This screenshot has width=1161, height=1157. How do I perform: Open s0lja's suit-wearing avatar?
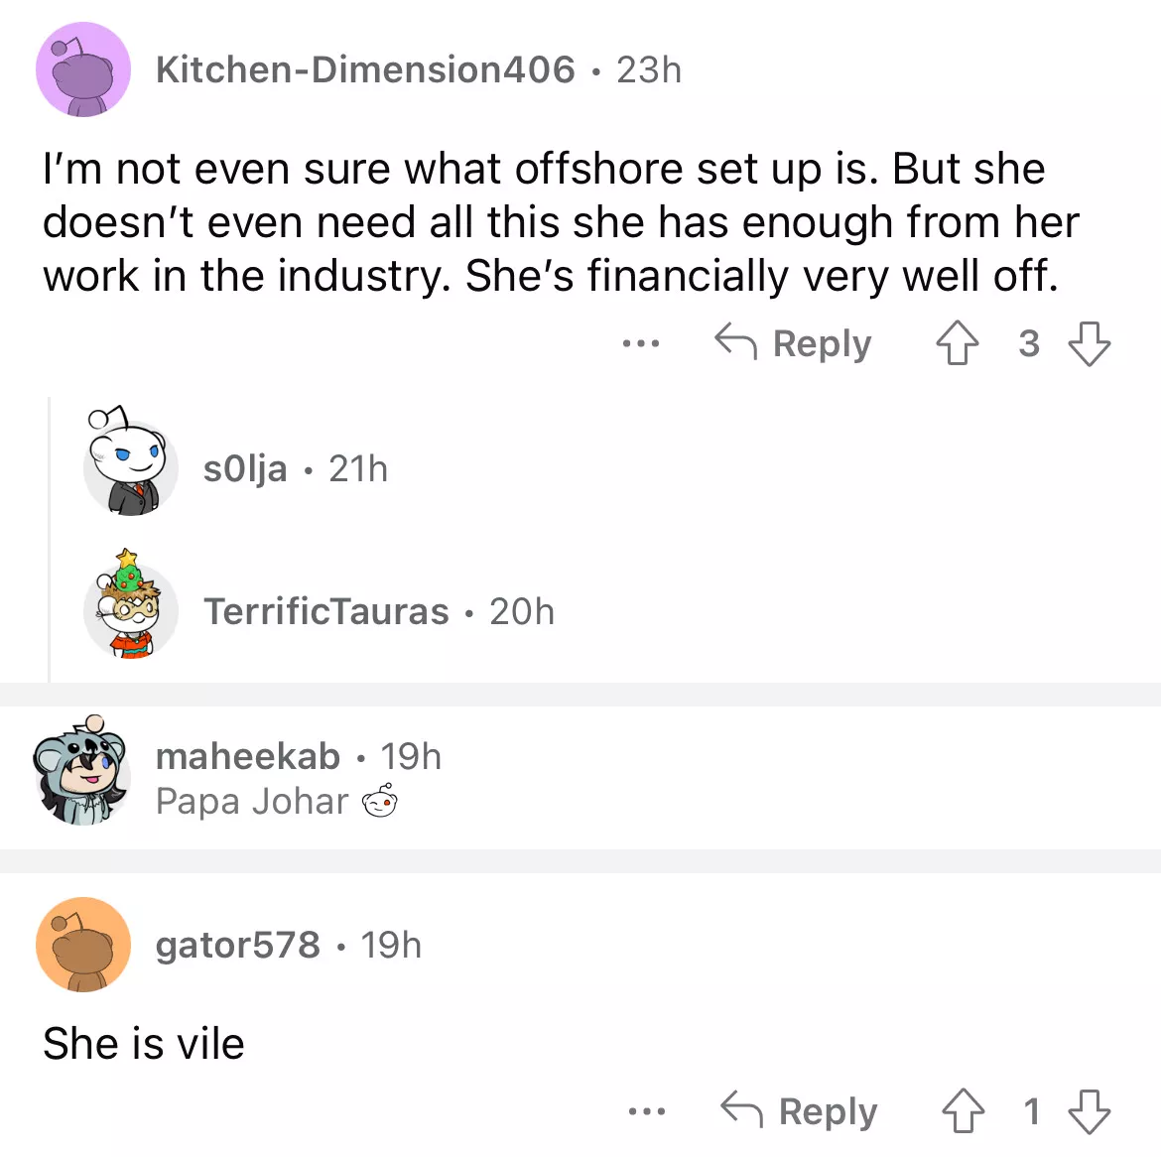[130, 463]
